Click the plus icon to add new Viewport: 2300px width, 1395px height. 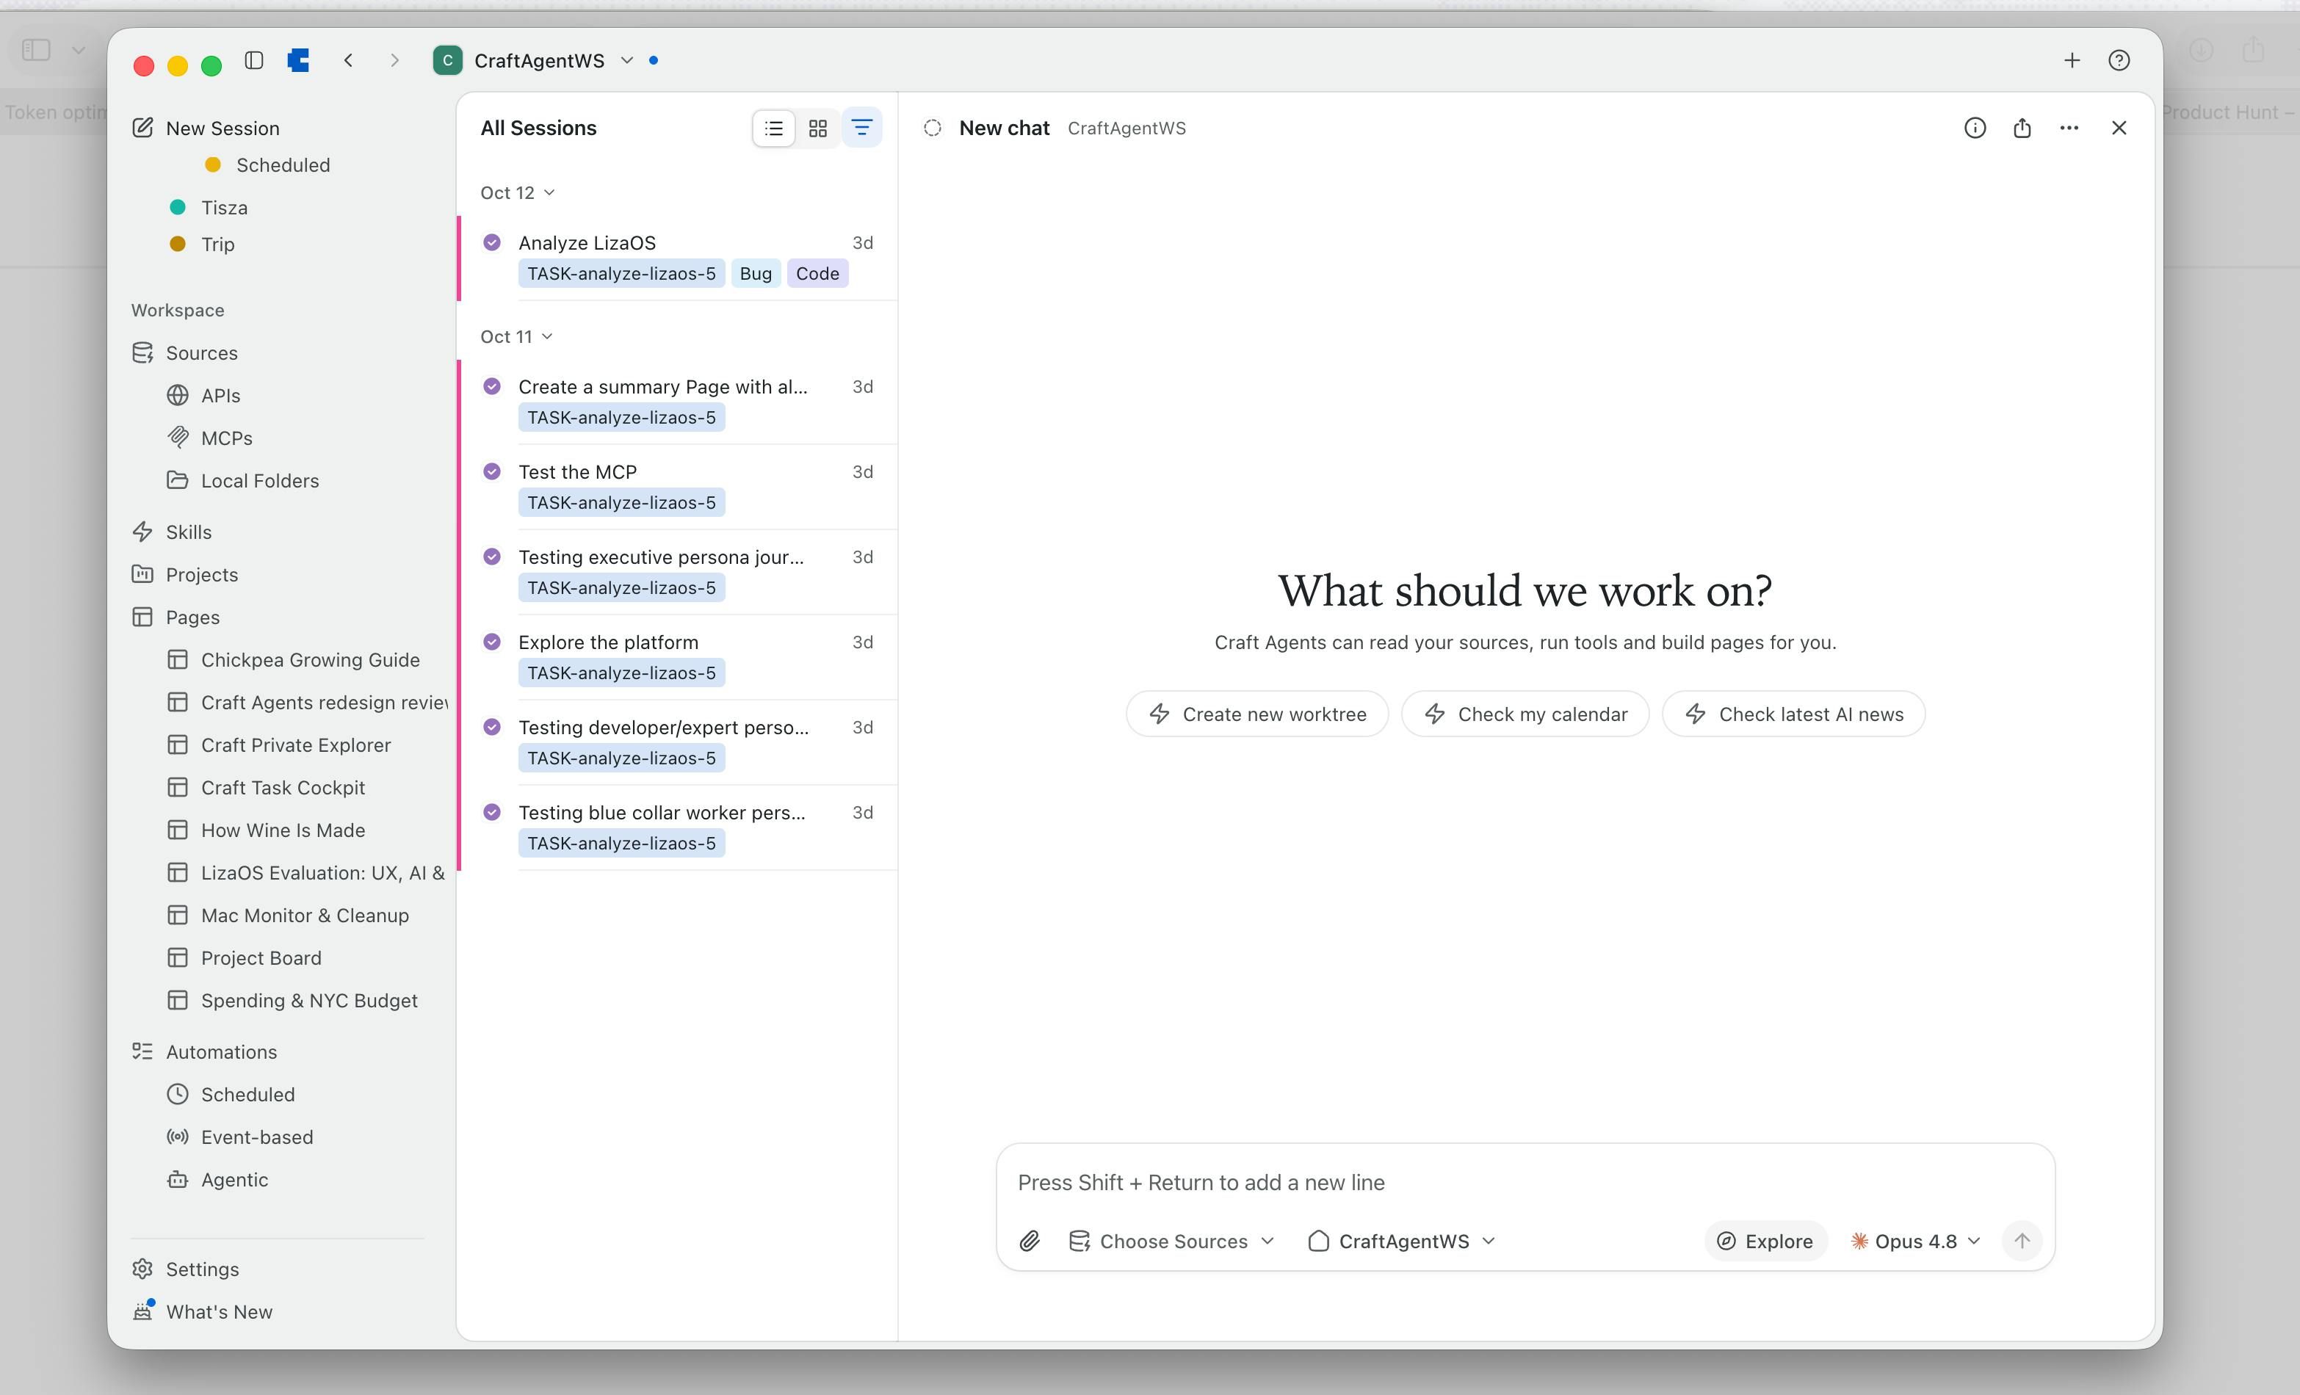[x=2072, y=61]
